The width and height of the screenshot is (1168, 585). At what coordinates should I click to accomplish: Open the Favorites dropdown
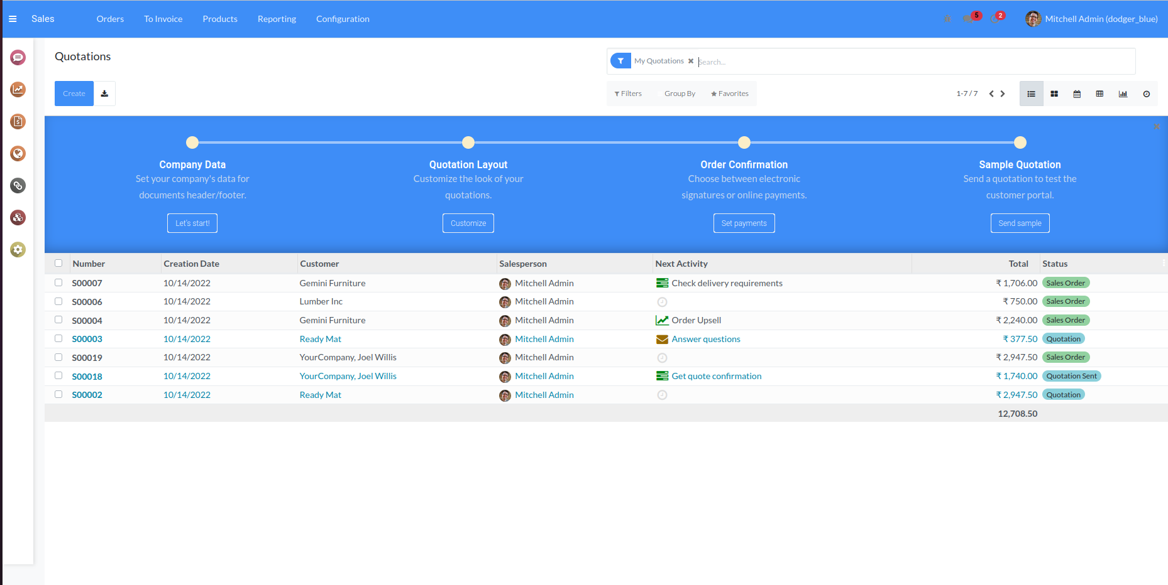pos(730,94)
